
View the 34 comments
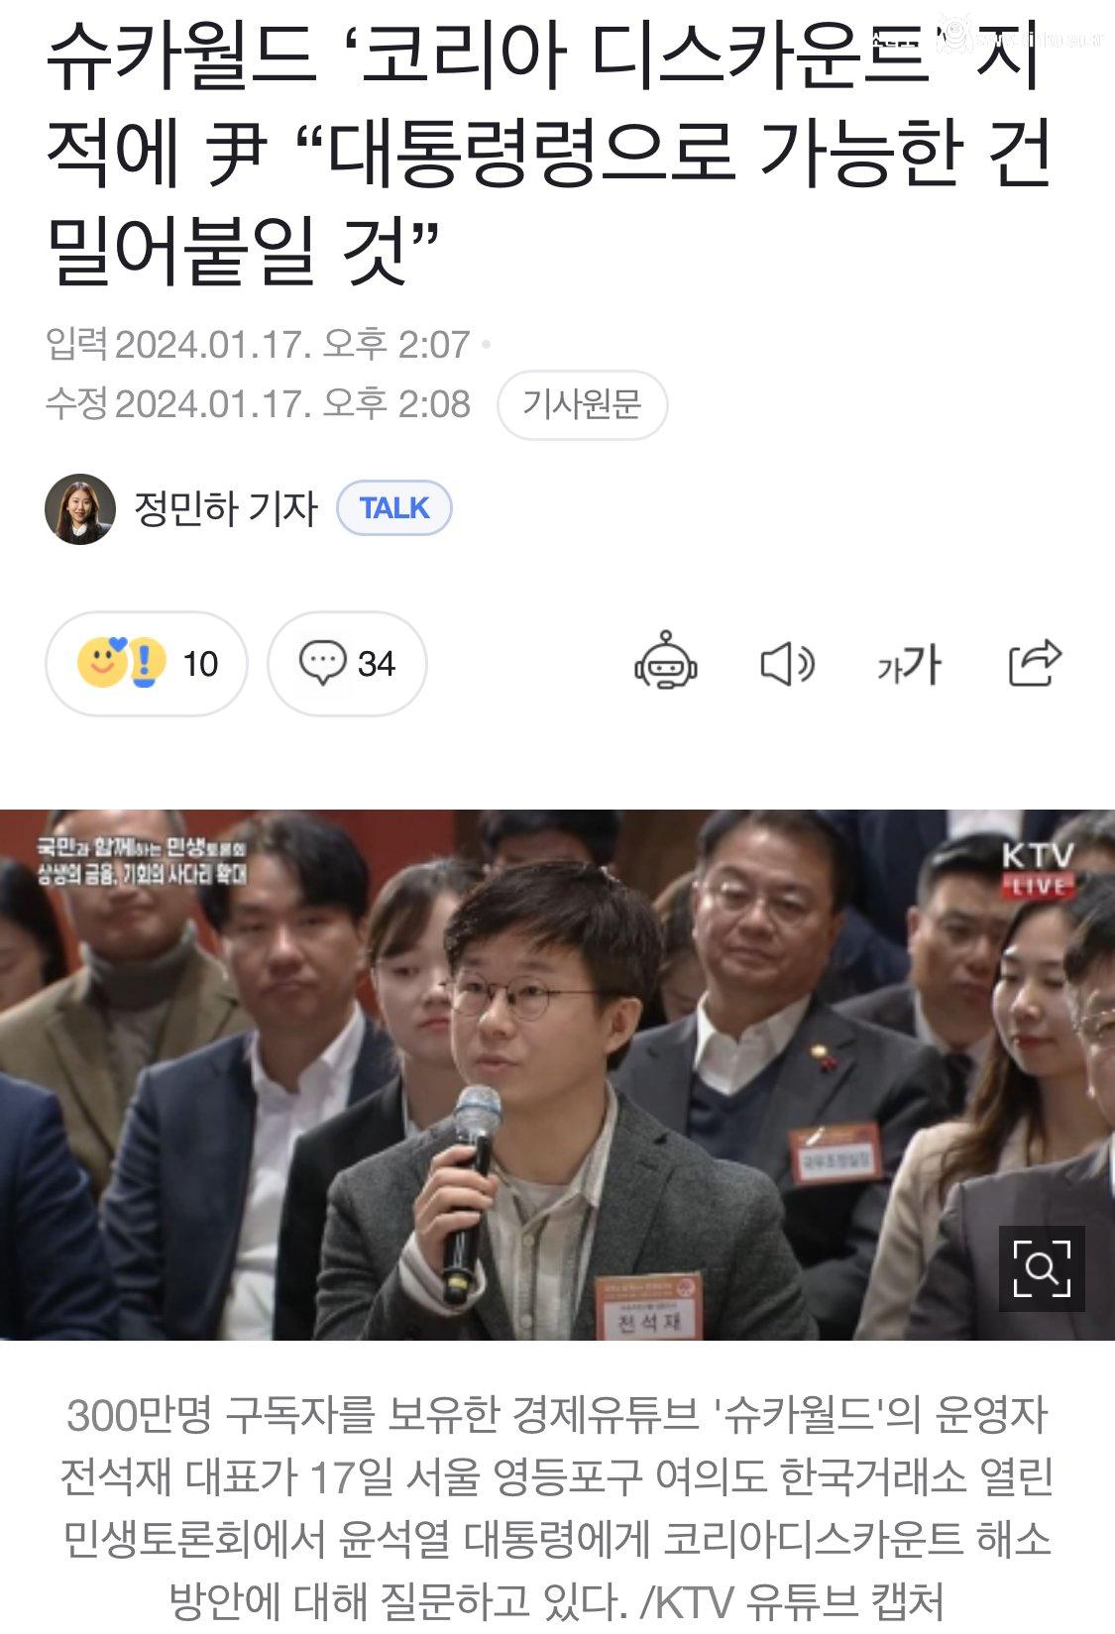tap(347, 664)
